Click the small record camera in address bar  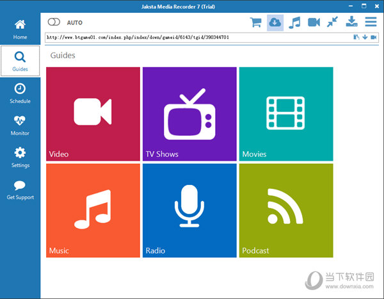click(374, 37)
